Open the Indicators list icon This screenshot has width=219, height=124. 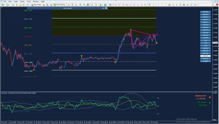tap(100, 5)
